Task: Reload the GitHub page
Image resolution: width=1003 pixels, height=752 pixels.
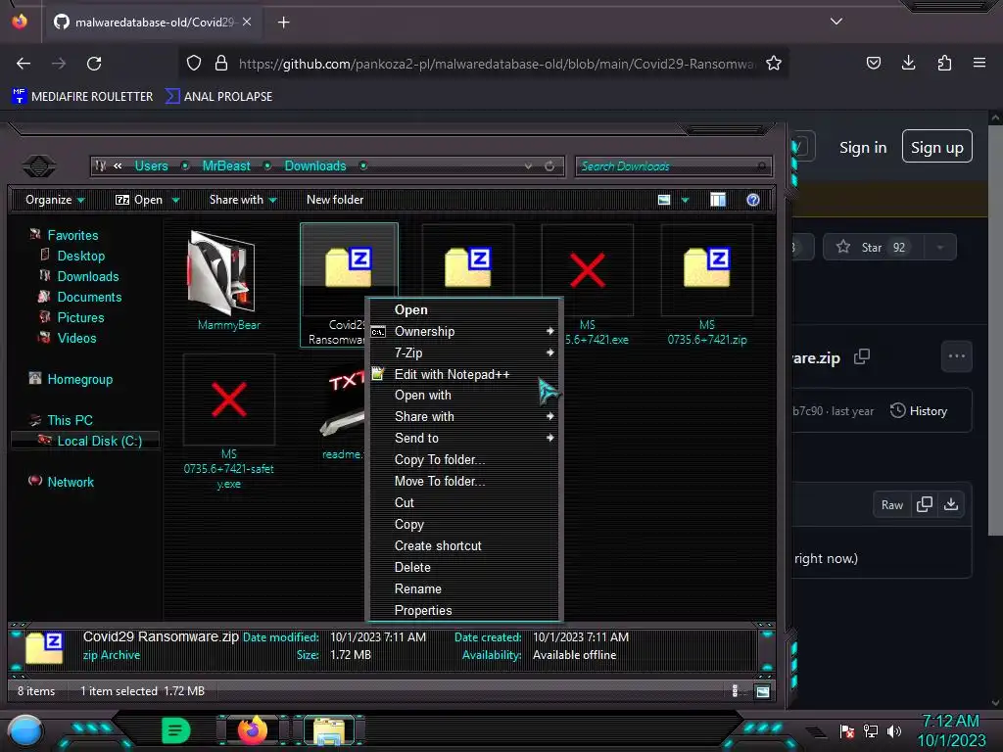Action: click(x=94, y=64)
